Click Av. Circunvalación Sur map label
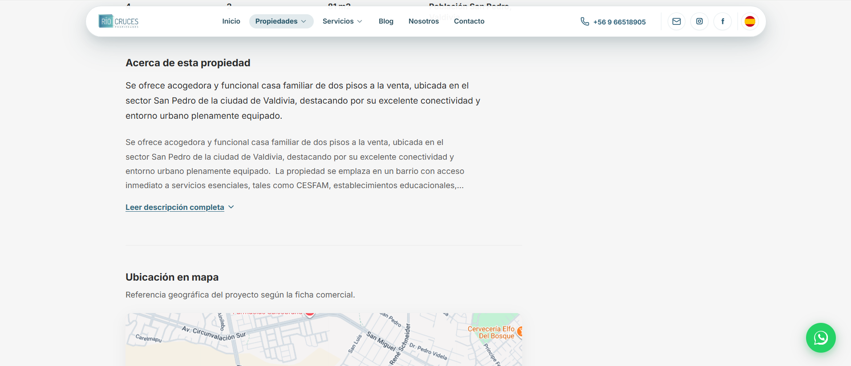 (x=214, y=334)
